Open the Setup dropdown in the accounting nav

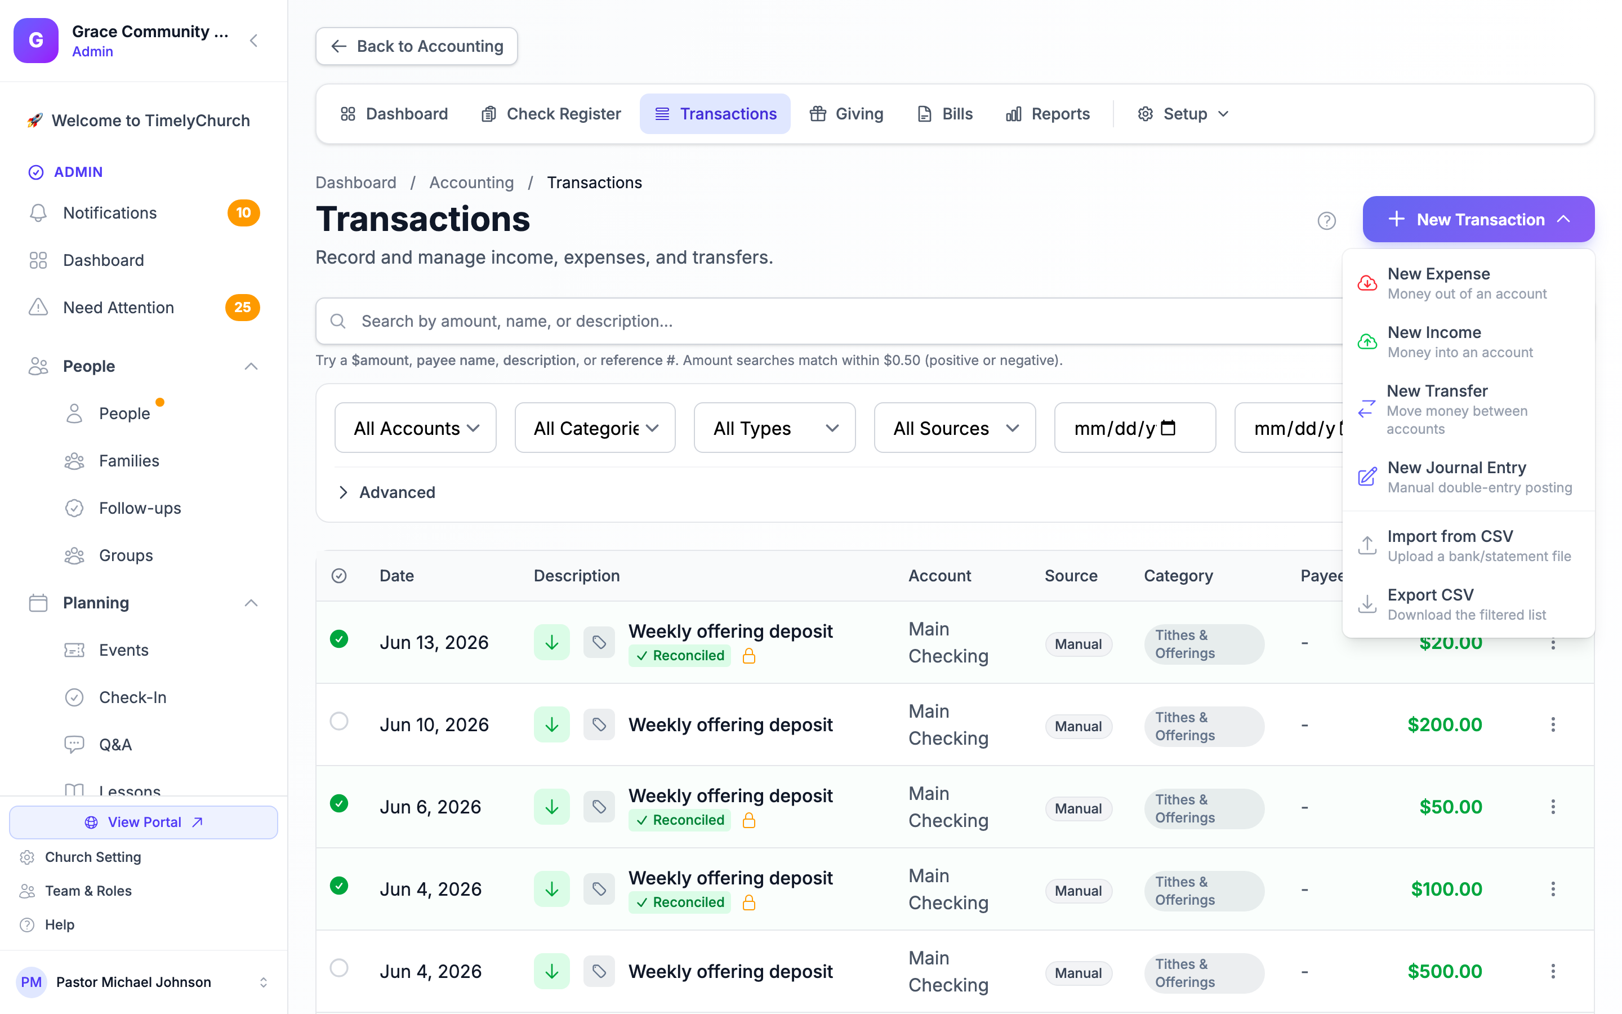1183,114
